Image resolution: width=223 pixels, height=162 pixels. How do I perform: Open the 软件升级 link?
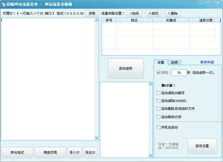pyautogui.click(x=207, y=62)
